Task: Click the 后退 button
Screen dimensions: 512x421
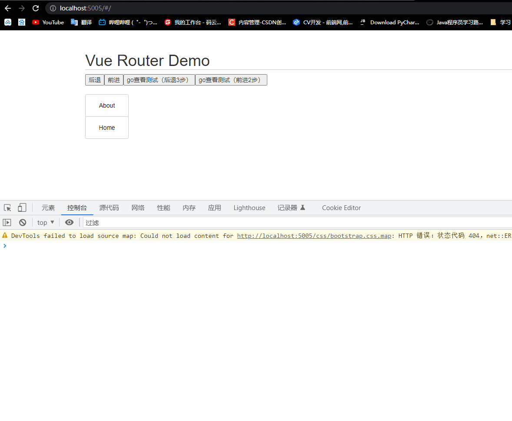Action: (95, 80)
